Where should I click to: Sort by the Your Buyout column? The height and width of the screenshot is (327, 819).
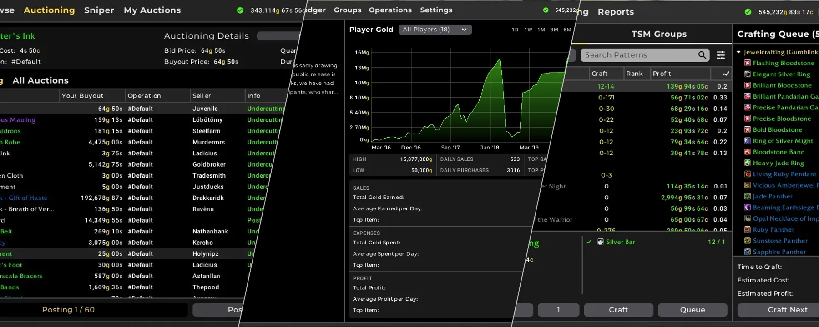(92, 96)
